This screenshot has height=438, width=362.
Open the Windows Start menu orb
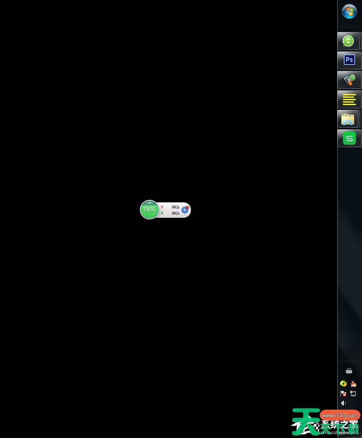pyautogui.click(x=349, y=11)
